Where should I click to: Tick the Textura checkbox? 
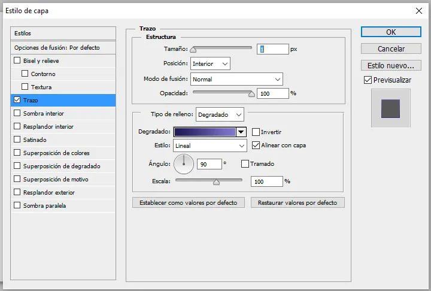[x=25, y=87]
